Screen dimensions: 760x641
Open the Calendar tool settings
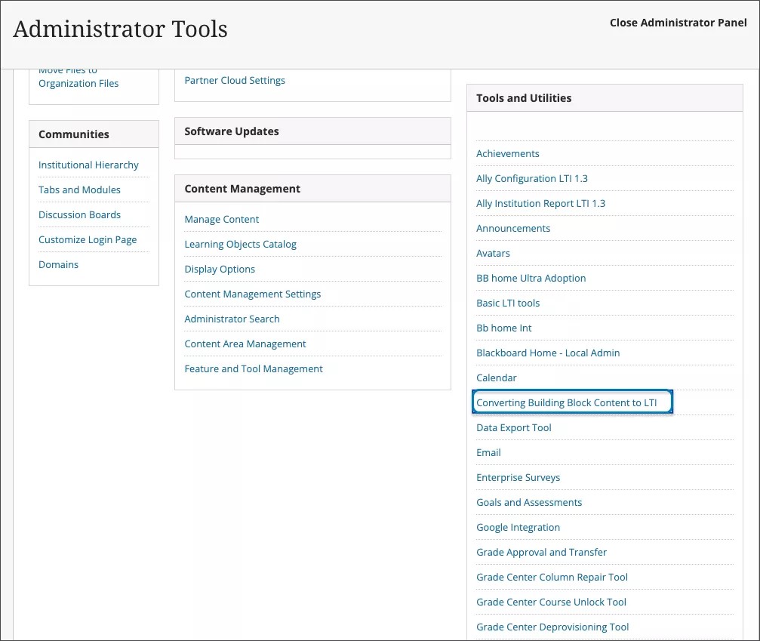[497, 378]
